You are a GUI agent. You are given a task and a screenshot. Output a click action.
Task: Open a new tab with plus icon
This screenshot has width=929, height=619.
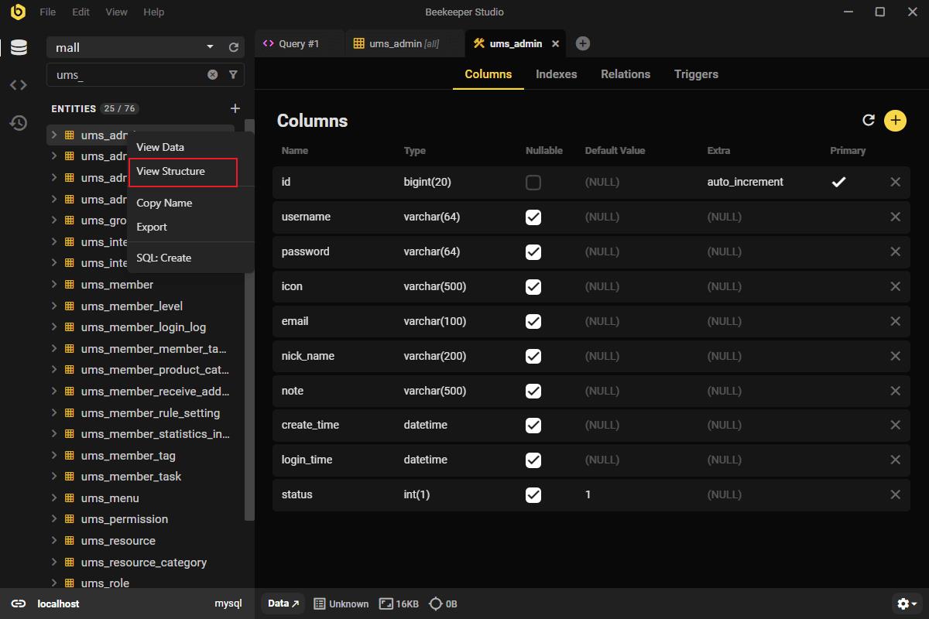583,44
